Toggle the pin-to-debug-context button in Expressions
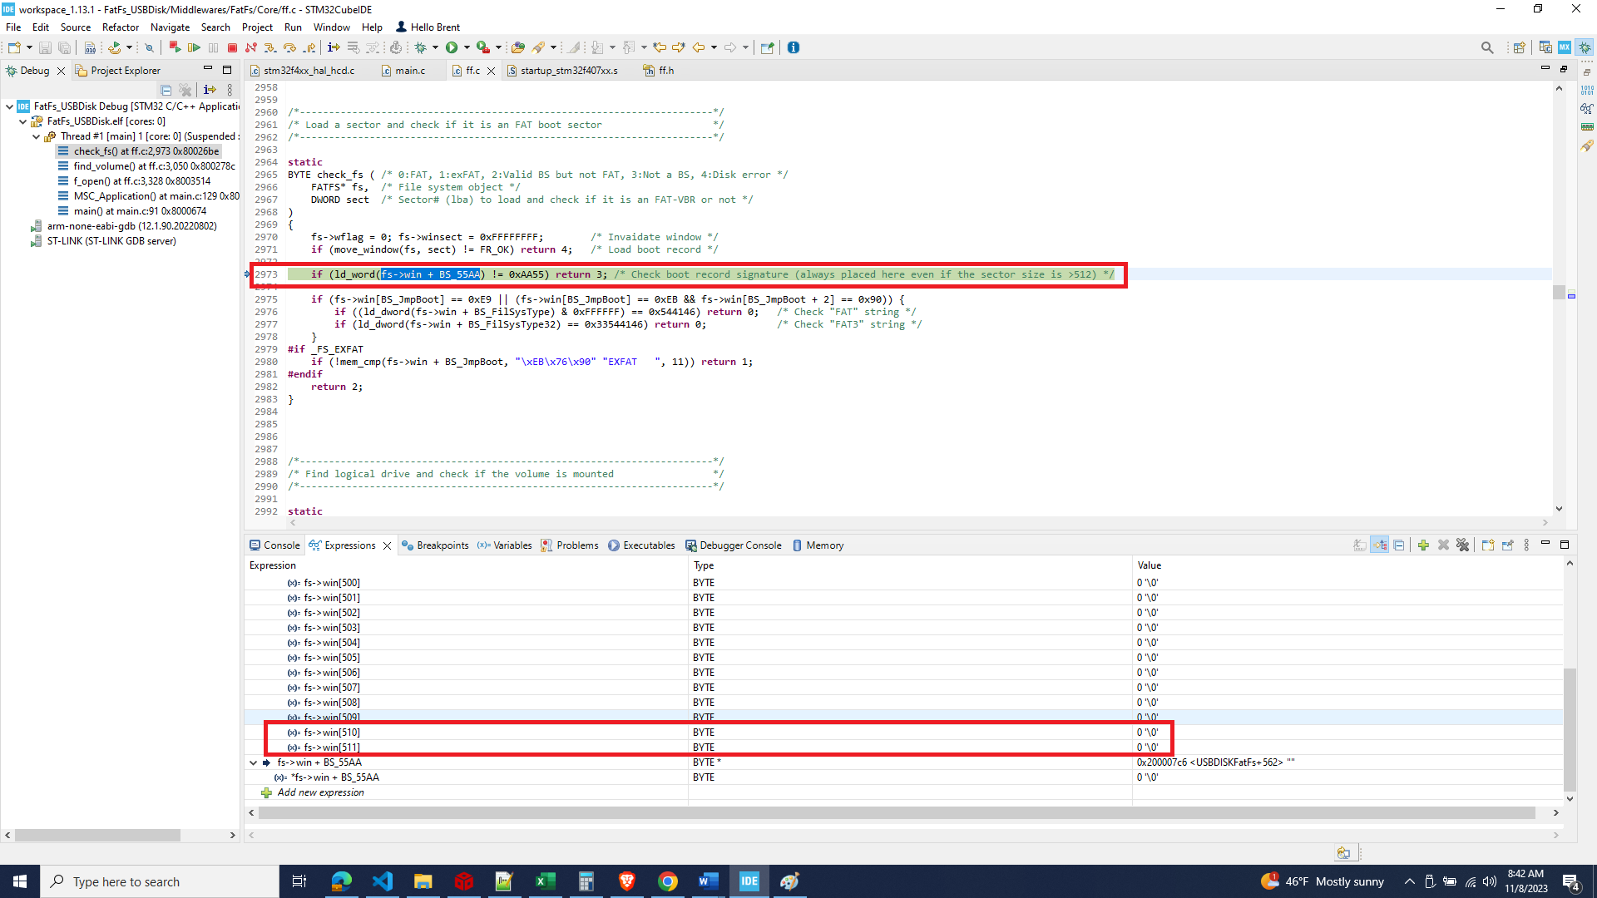 tap(1507, 545)
